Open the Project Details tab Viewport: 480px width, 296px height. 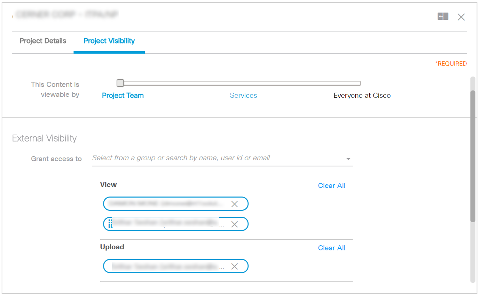(43, 41)
